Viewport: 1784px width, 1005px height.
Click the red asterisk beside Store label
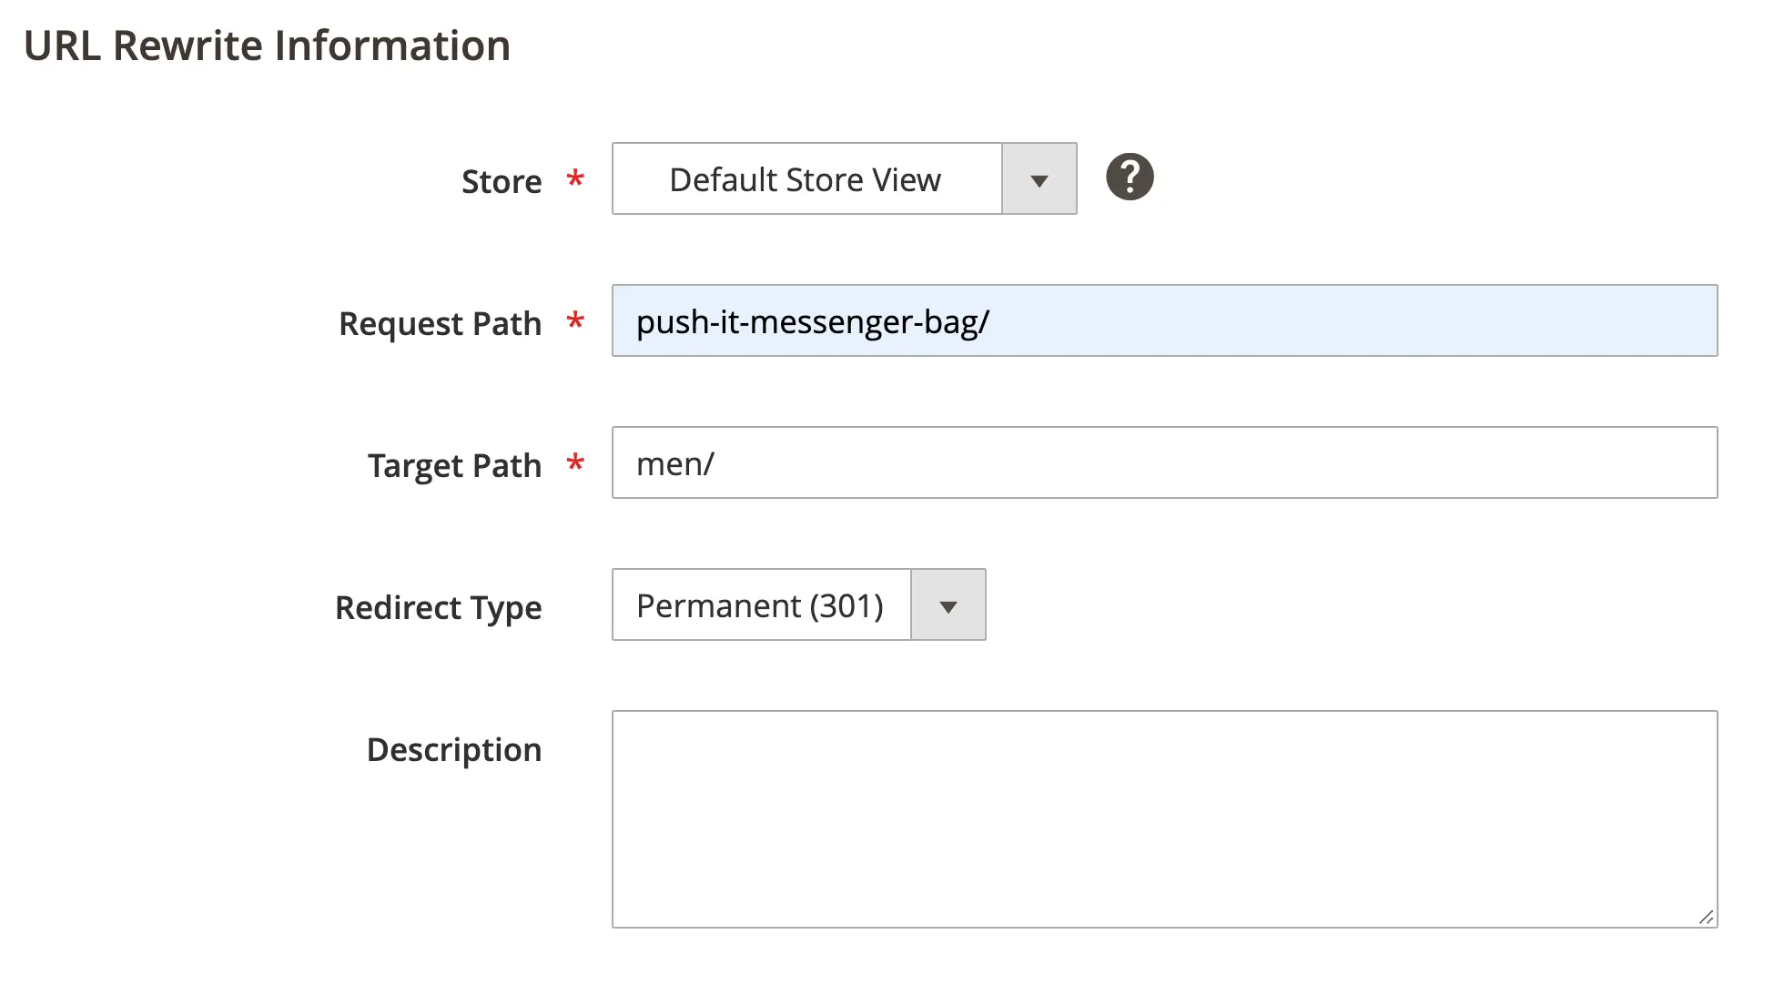[575, 179]
